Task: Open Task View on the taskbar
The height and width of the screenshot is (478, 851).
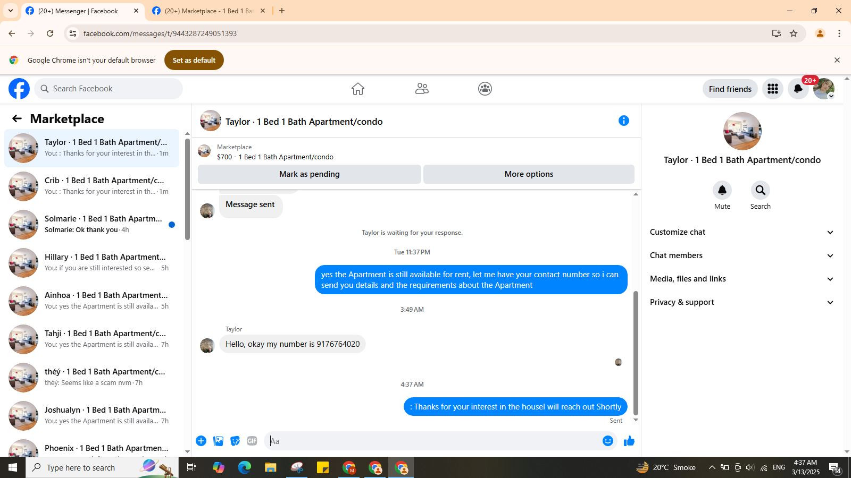Action: [x=191, y=467]
